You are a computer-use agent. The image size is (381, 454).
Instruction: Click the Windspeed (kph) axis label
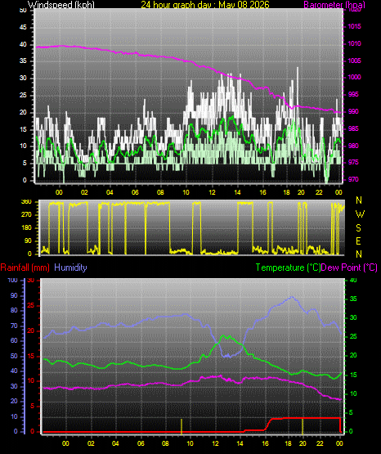click(x=61, y=4)
